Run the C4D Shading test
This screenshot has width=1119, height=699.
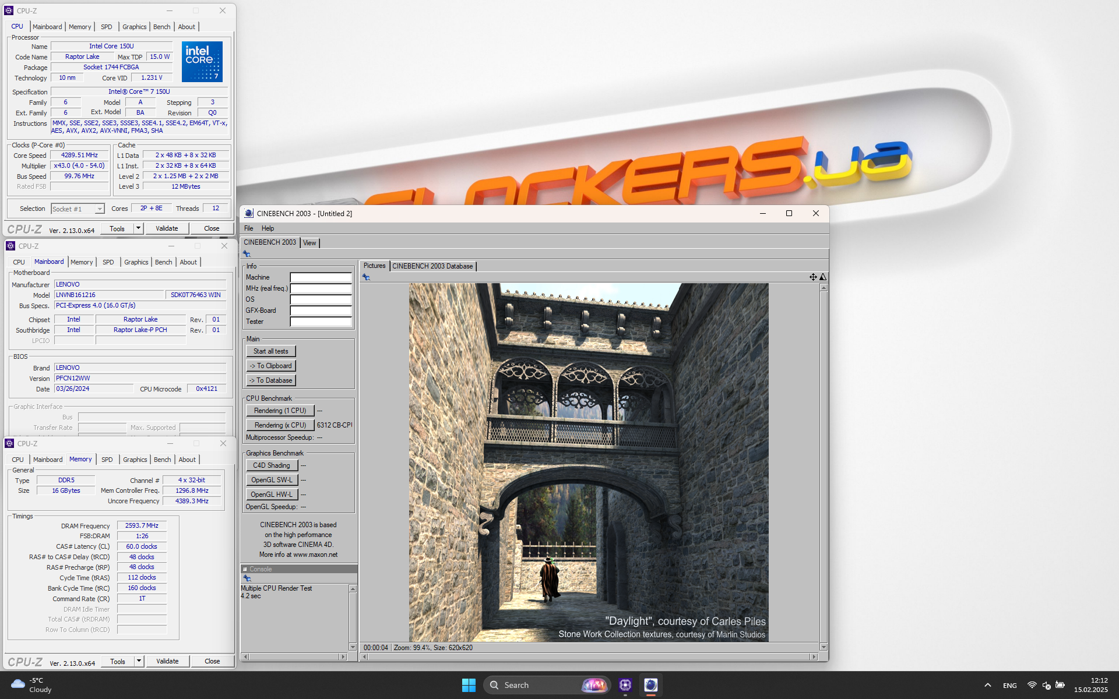272,465
